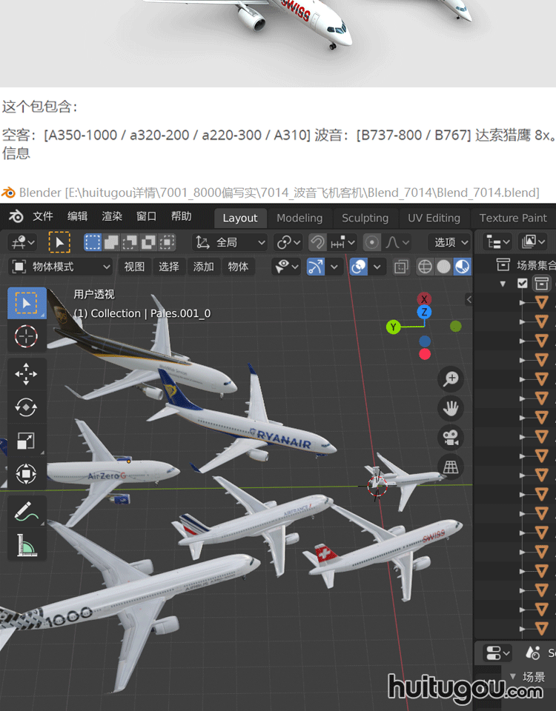Click the scene properties icon in properties editor

coord(532,653)
